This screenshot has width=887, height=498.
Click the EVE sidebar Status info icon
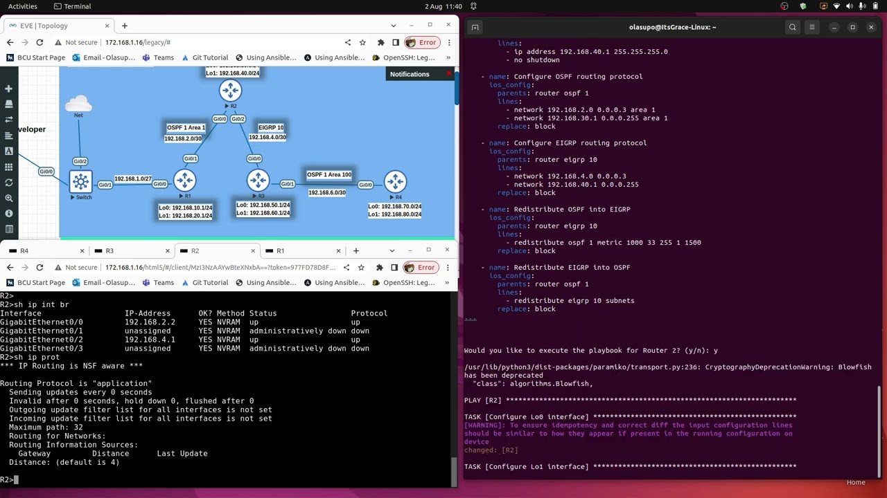(x=8, y=214)
